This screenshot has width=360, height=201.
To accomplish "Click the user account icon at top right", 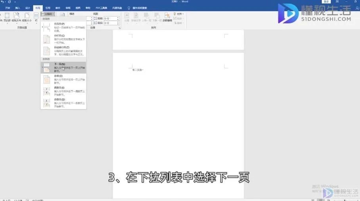I will point(357,8).
